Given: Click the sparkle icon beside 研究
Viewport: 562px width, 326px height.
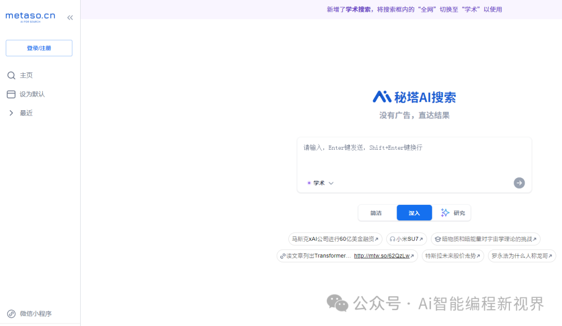Looking at the screenshot, I should click(x=445, y=213).
